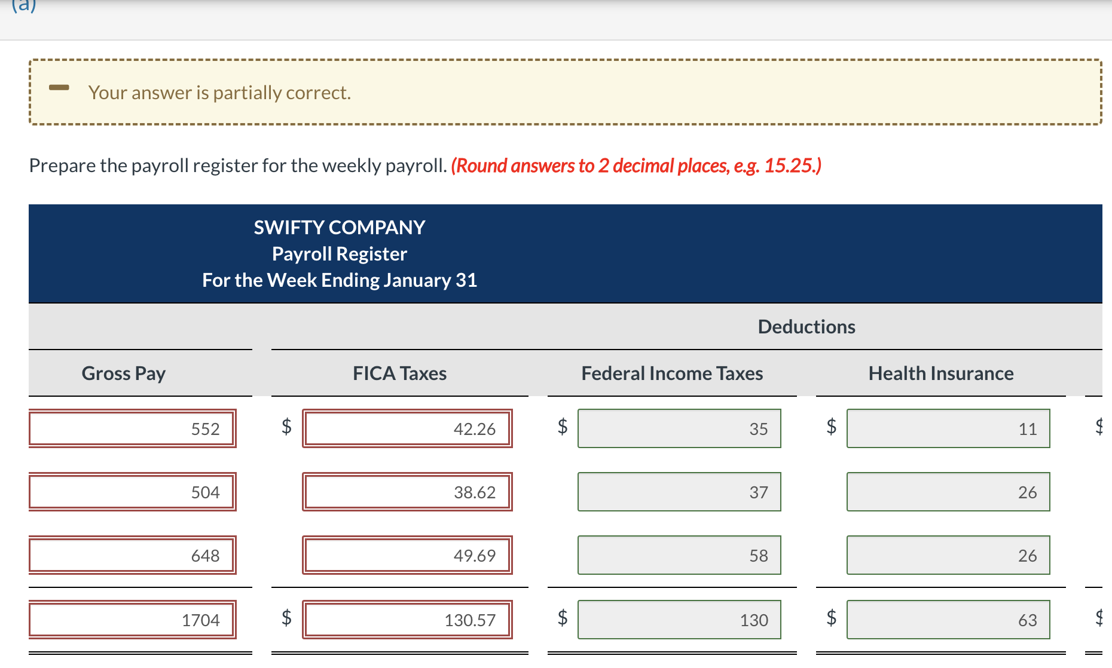The height and width of the screenshot is (668, 1112).
Task: Click the Gross Pay total field 1704
Action: pos(132,620)
